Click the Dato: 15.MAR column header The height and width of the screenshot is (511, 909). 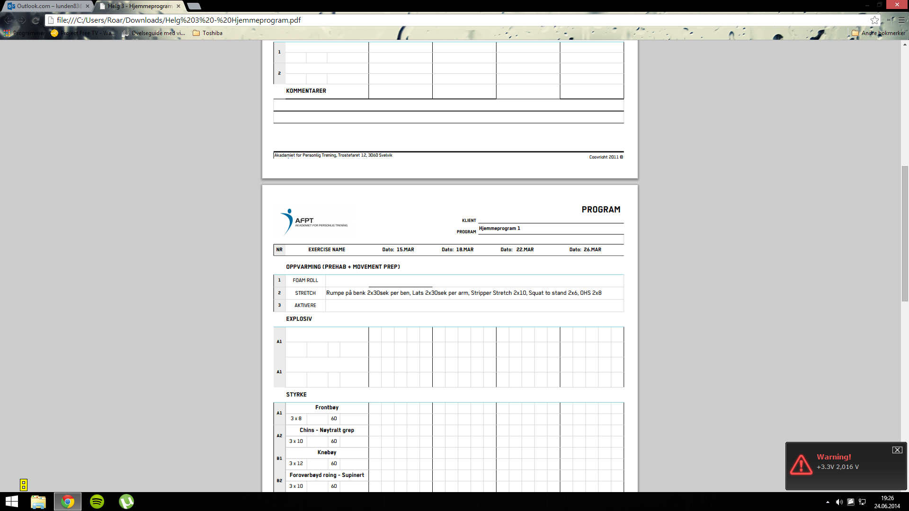pos(398,250)
